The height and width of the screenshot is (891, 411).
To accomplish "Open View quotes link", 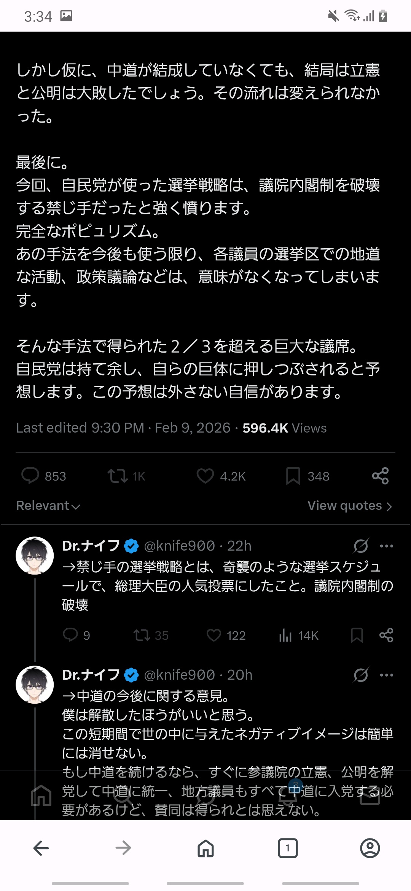I will (349, 506).
